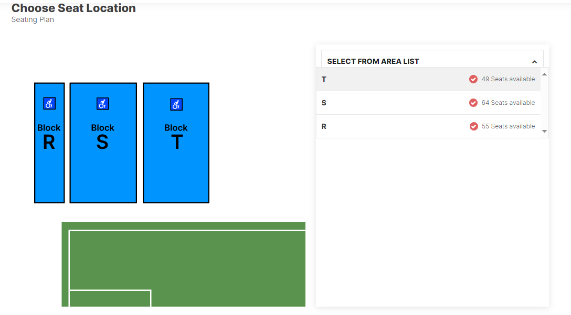Click the area list scrollbar down arrow
571x315 pixels.
click(x=544, y=132)
